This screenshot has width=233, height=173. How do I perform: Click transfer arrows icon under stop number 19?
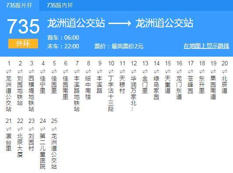coord(213,71)
